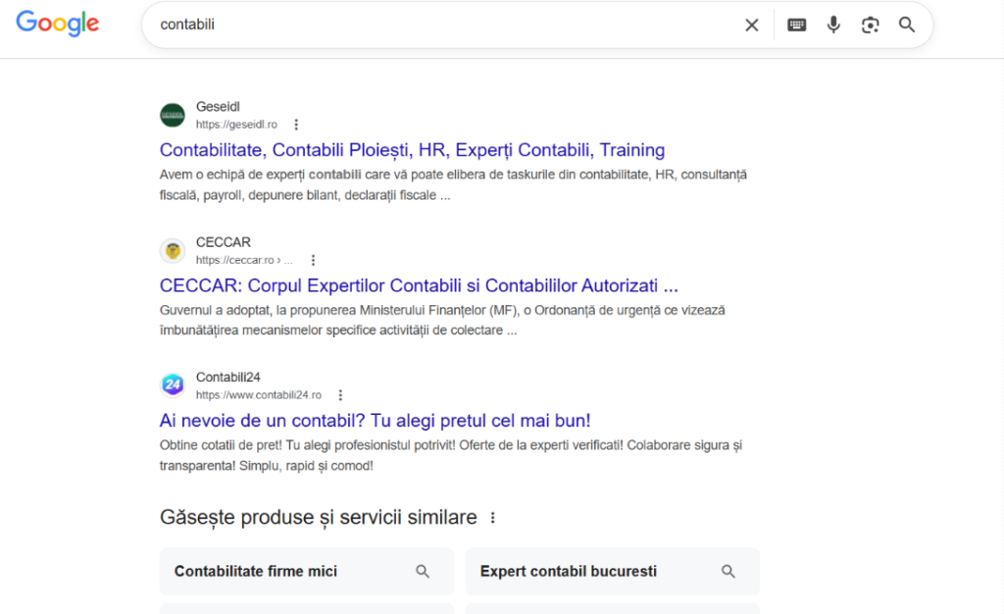This screenshot has width=1004, height=614.
Task: Click the Google Lens camera icon
Action: pyautogui.click(x=871, y=25)
